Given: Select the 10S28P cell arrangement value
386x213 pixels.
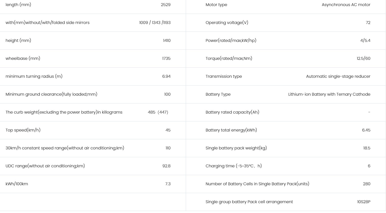Looking at the screenshot, I should point(364,202).
